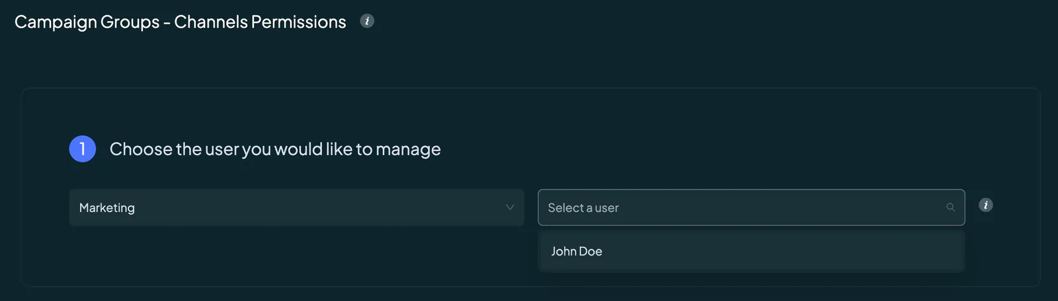The width and height of the screenshot is (1058, 301).
Task: Click heading Choose the user to manage
Action: (275, 149)
